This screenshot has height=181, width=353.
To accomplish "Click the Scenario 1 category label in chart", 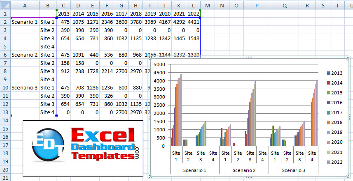I will 194,170.
